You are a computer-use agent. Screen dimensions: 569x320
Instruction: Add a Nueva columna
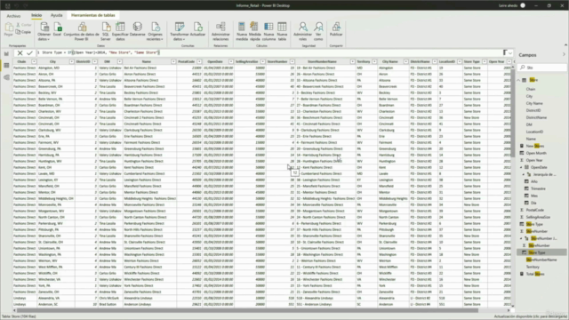(x=268, y=31)
